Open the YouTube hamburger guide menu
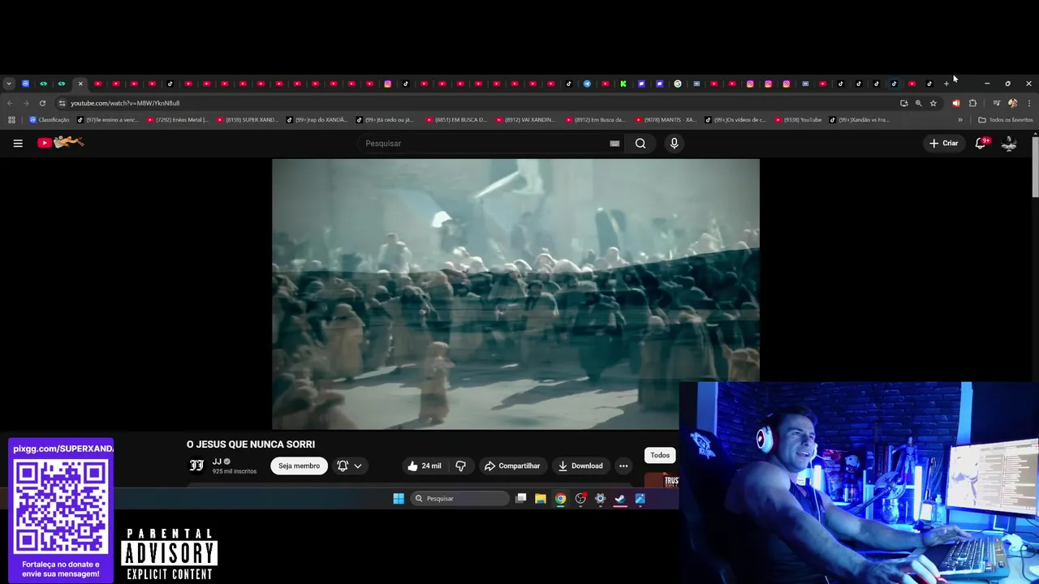 pos(18,143)
